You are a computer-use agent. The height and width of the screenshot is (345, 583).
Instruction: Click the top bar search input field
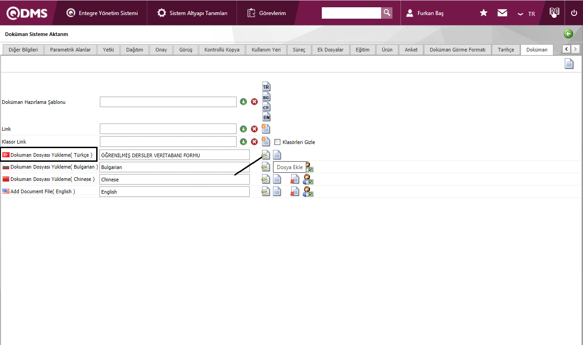coord(351,13)
